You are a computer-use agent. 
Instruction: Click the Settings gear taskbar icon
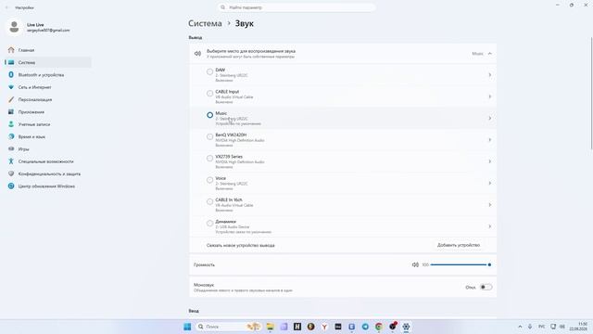pos(406,327)
